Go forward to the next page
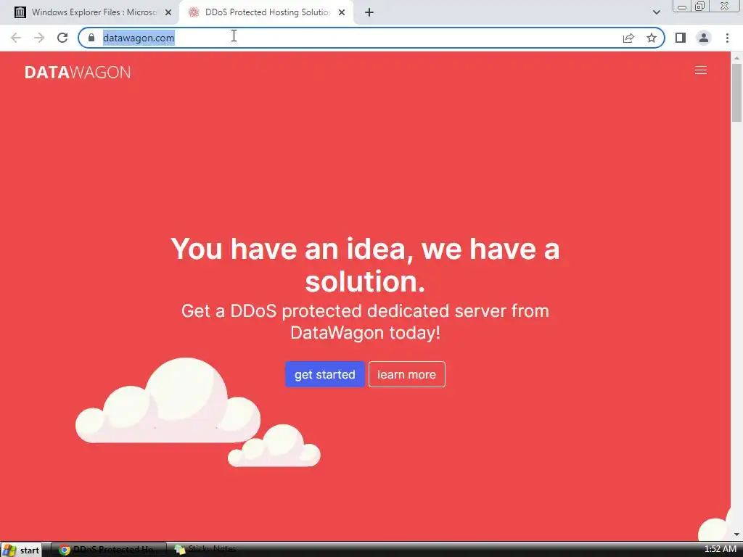 point(39,38)
